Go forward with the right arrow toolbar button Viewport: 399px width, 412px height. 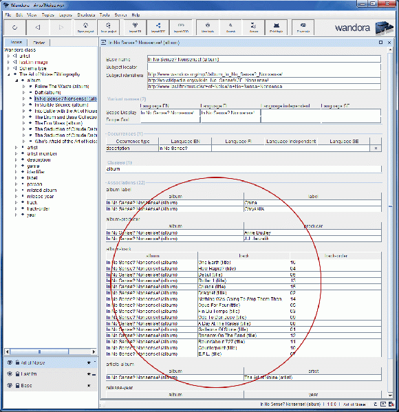point(61,28)
